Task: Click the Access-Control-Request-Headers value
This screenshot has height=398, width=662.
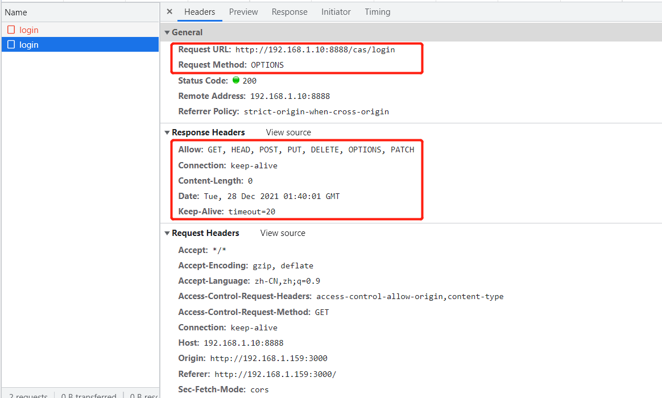Action: click(409, 297)
